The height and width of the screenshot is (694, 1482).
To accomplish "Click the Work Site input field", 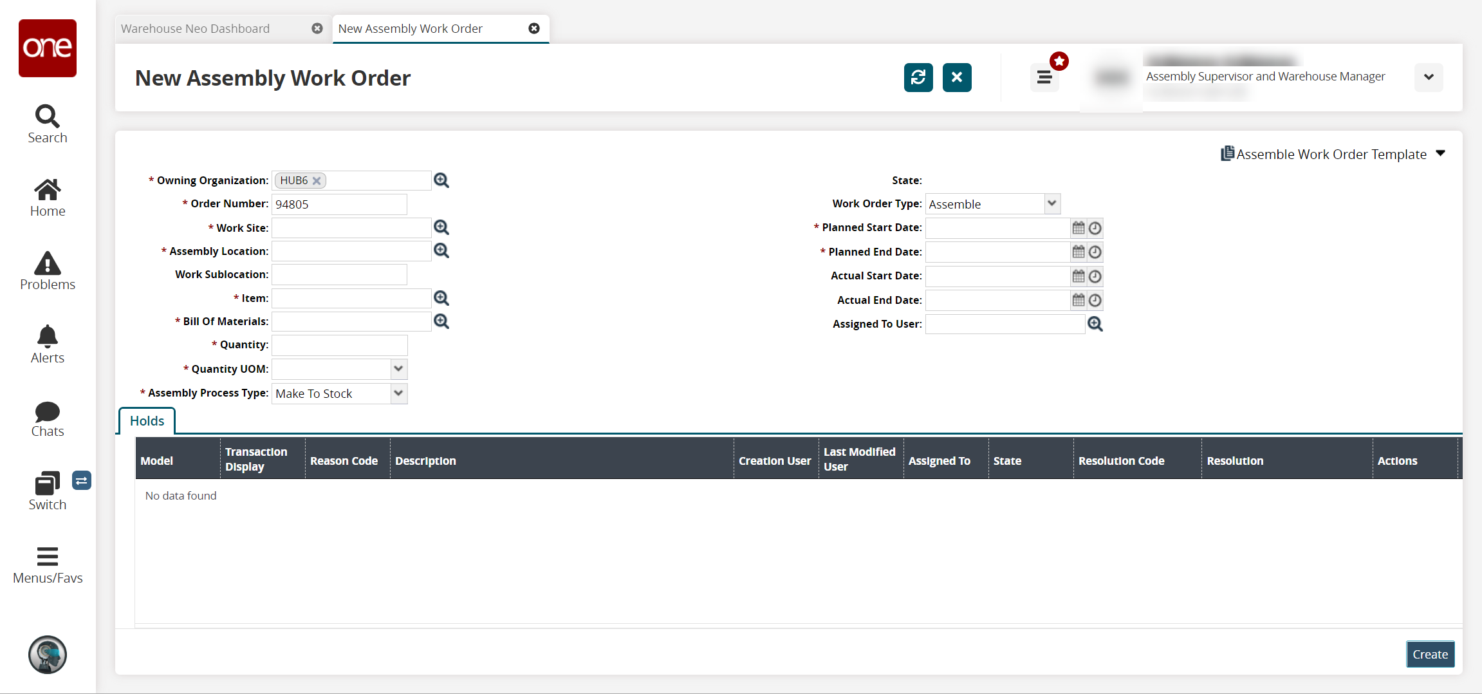I will 351,228.
